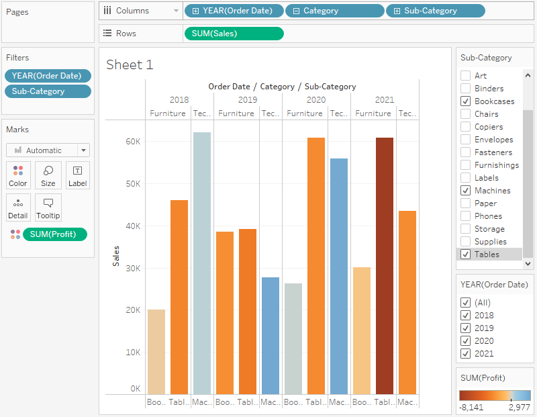Click the Columns shelf icon
537x417 pixels.
point(107,11)
